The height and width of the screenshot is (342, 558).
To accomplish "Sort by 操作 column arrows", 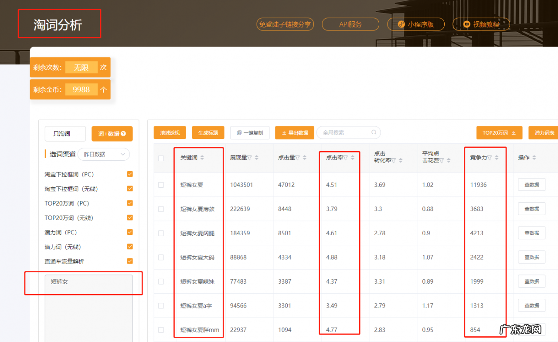I will coord(534,158).
